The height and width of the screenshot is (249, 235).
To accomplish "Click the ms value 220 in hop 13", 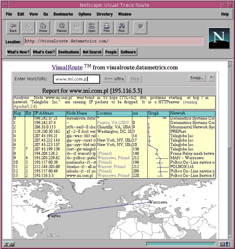I will point(136,176).
